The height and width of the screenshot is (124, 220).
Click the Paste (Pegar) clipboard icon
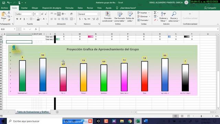click(x=4, y=14)
